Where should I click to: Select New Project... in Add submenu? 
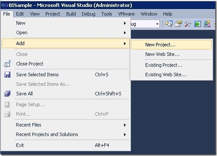(x=171, y=45)
